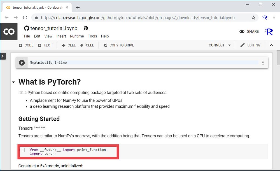Open the Runtime menu

tap(77, 36)
